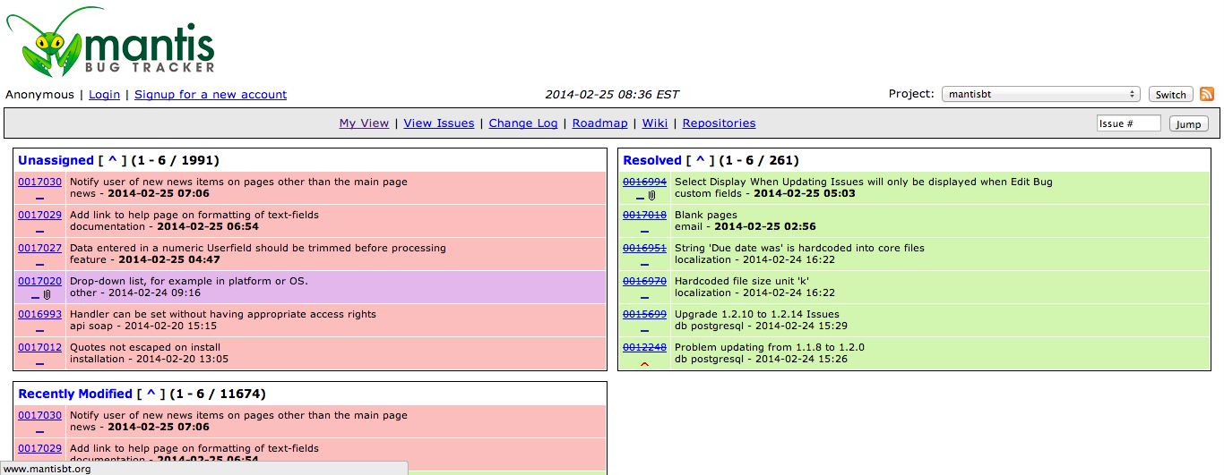This screenshot has width=1224, height=475.
Task: Click Signup for a new account link
Action: 211,94
